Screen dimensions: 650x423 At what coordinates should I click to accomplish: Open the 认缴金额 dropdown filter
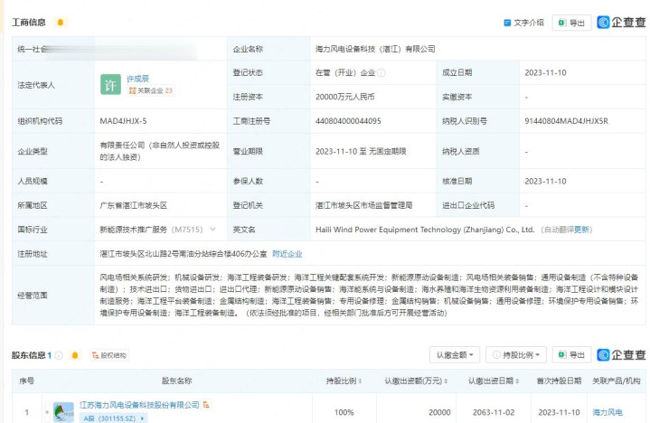click(455, 355)
